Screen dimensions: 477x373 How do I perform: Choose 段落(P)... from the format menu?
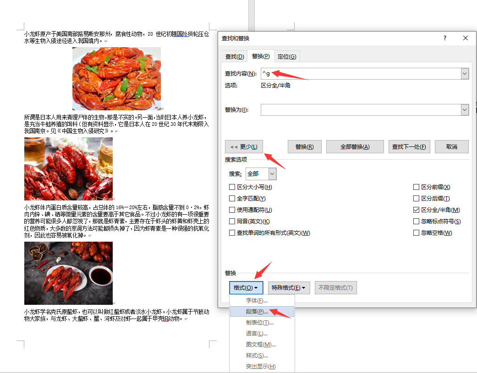262,312
